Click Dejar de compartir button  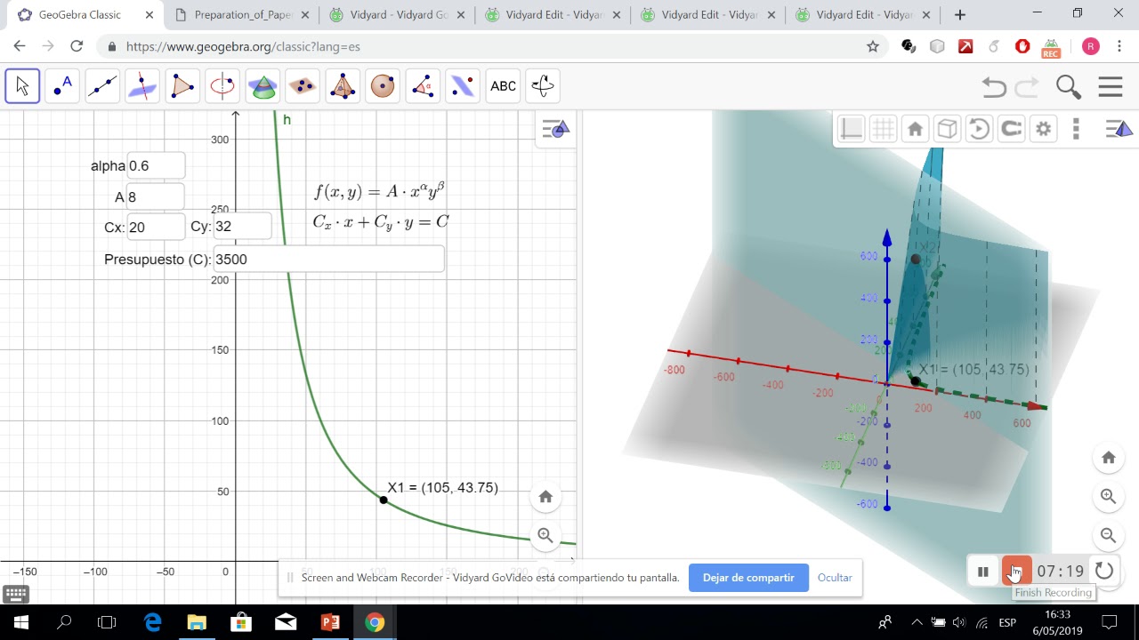748,578
